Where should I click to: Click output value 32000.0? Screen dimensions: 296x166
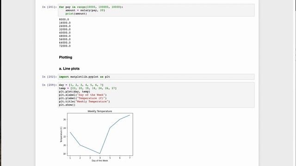[65, 30]
